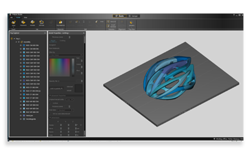Toggle the VeroCyan row checkbox
The width and height of the screenshot is (250, 162).
[x=21, y=115]
